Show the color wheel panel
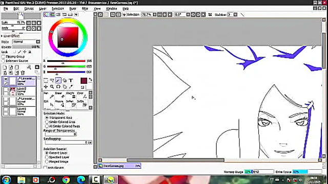Image resolution: width=328 pixels, height=184 pixels. point(46,14)
